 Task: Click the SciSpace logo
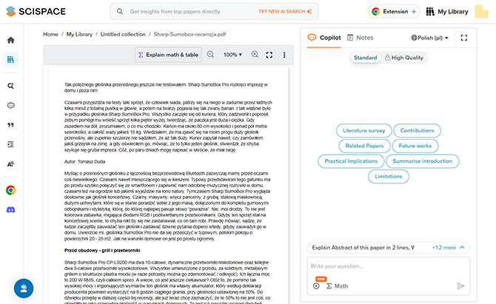tap(36, 11)
